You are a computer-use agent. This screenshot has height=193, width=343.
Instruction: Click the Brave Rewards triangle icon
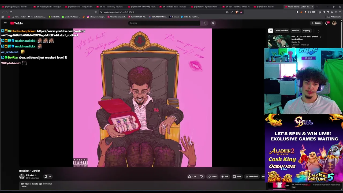tap(241, 12)
